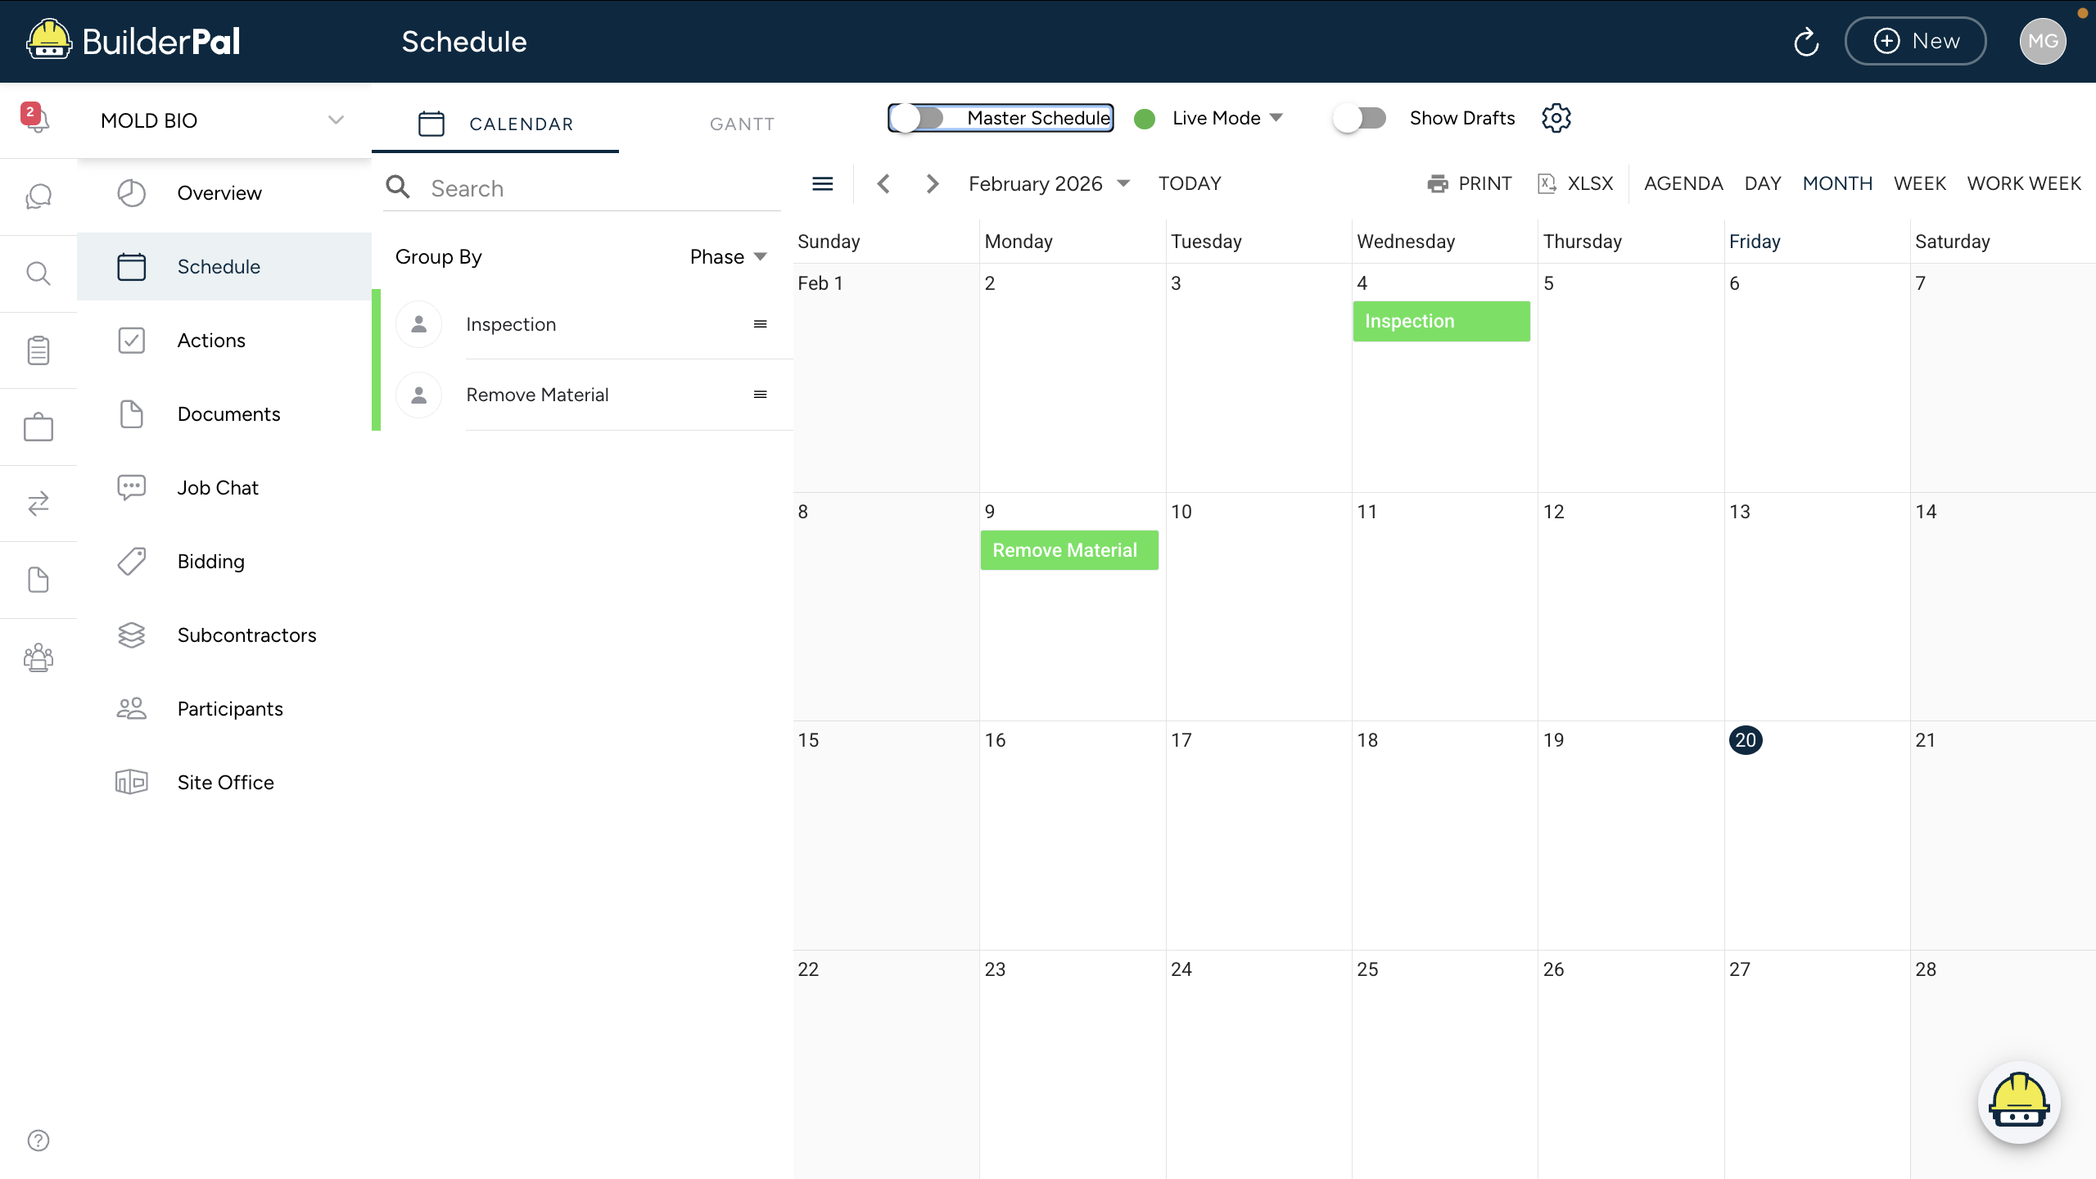
Task: Click the hamburger menu beside calendar arrows
Action: [x=822, y=183]
